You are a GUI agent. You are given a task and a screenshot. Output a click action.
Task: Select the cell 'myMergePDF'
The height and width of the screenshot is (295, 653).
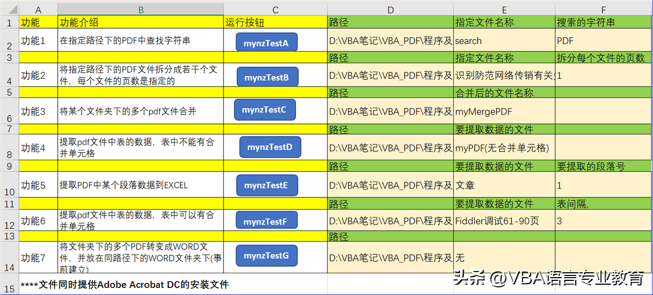(504, 111)
